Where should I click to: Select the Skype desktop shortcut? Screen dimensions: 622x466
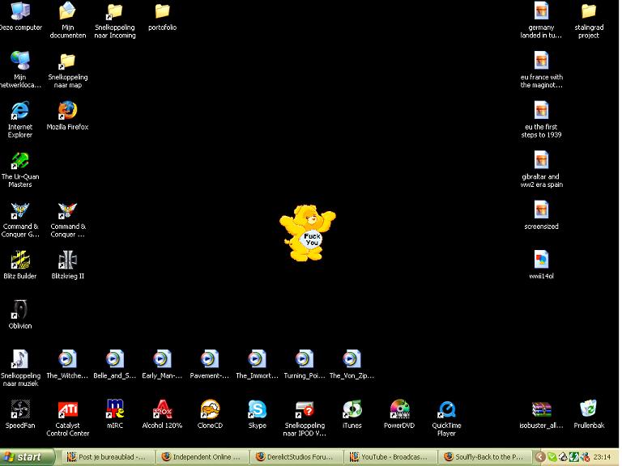(257, 409)
